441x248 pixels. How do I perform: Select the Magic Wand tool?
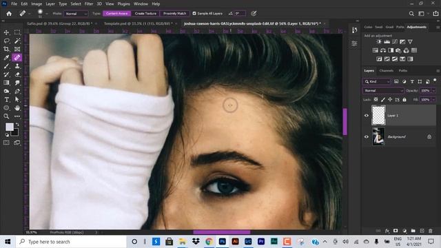[x=17, y=41]
